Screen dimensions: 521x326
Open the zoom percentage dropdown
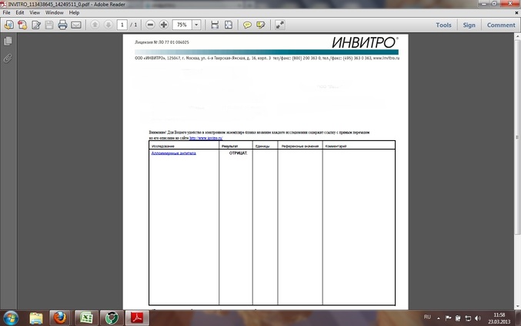(x=197, y=25)
